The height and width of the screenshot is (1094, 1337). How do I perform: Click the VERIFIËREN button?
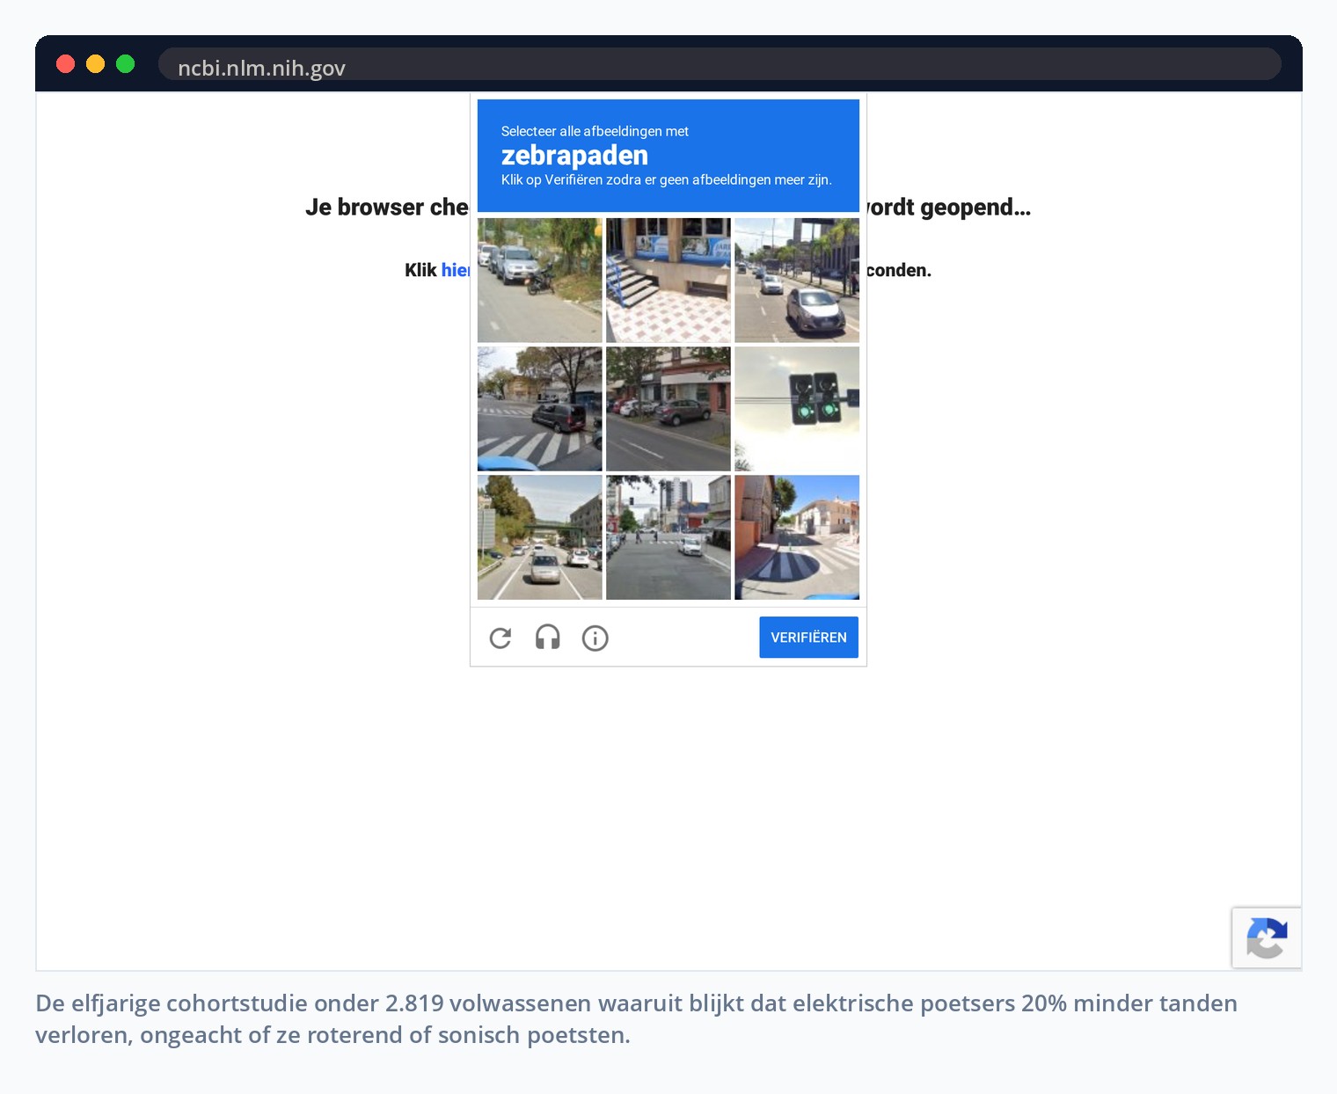808,638
